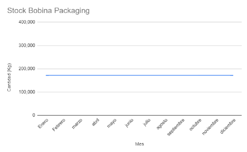Select the diciembre month label
The height and width of the screenshot is (152, 247).
tap(228, 126)
